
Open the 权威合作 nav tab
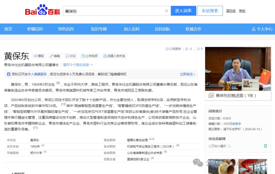[194, 29]
